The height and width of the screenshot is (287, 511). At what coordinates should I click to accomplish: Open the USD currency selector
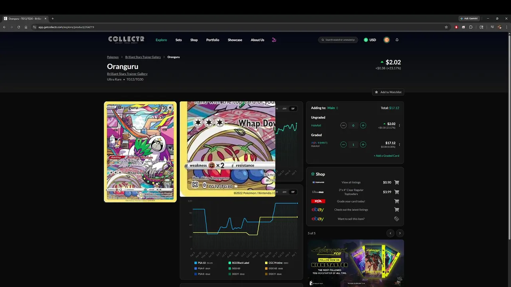(370, 40)
